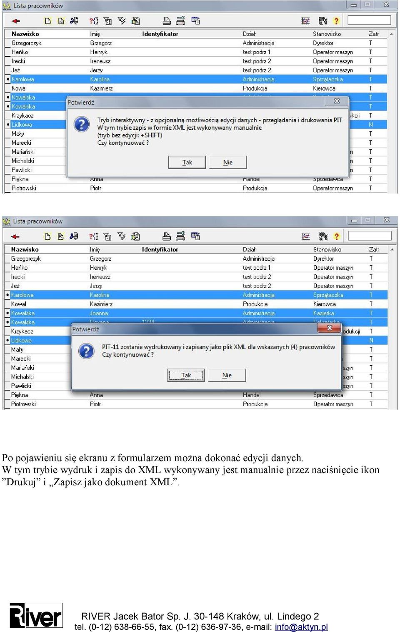Click scrollbar up arrow in second window list
This screenshot has width=400, height=632.
[x=392, y=249]
